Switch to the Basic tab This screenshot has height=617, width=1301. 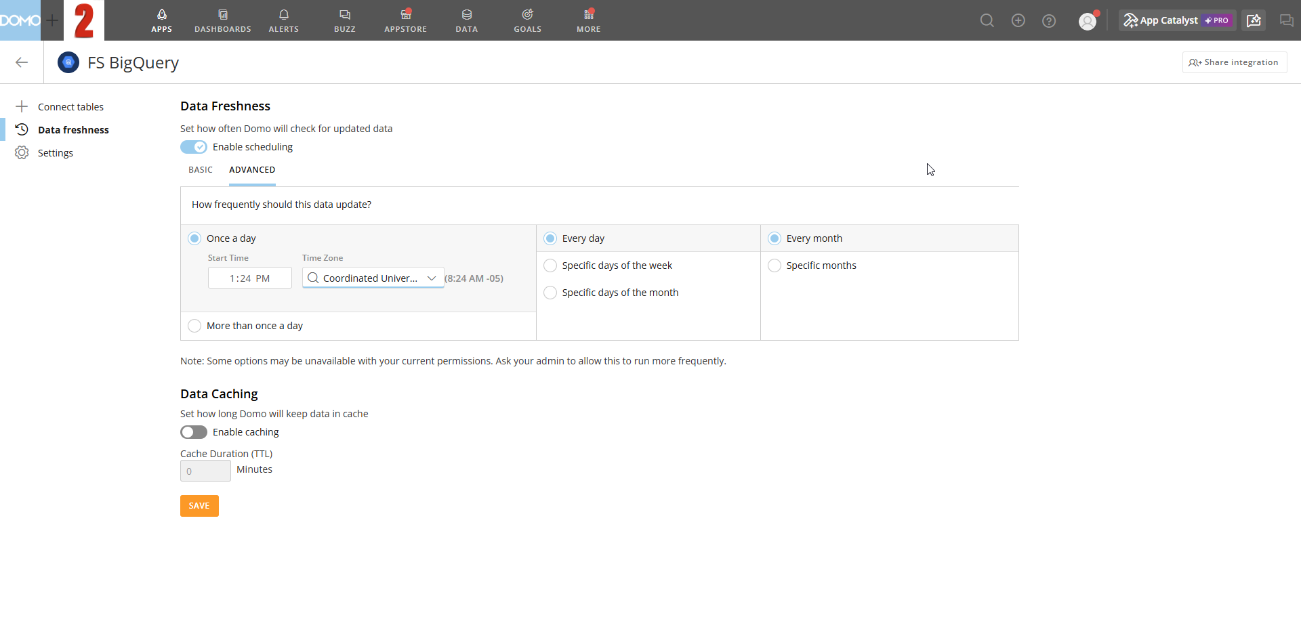pyautogui.click(x=201, y=170)
